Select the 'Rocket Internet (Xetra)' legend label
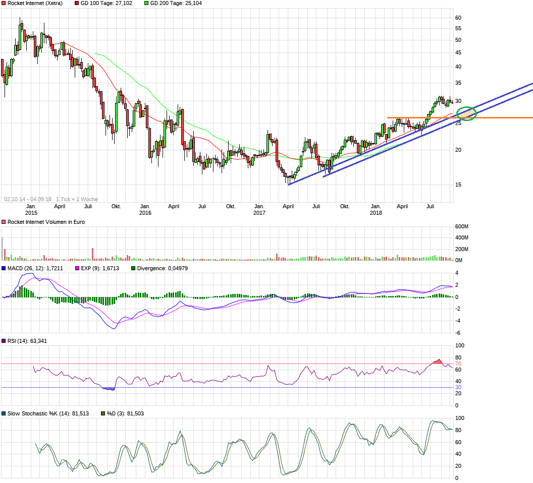This screenshot has height=483, width=533. click(x=35, y=4)
